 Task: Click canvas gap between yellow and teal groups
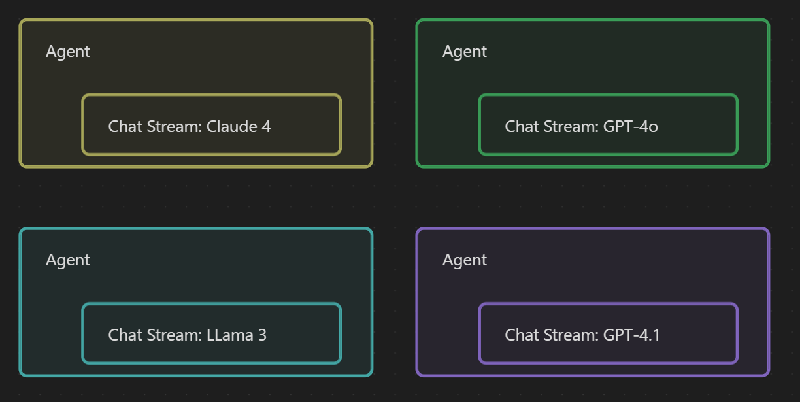coord(196,197)
